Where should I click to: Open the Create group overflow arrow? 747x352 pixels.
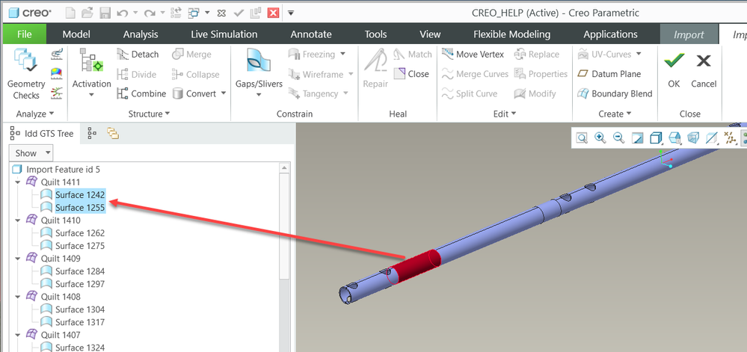click(x=629, y=114)
